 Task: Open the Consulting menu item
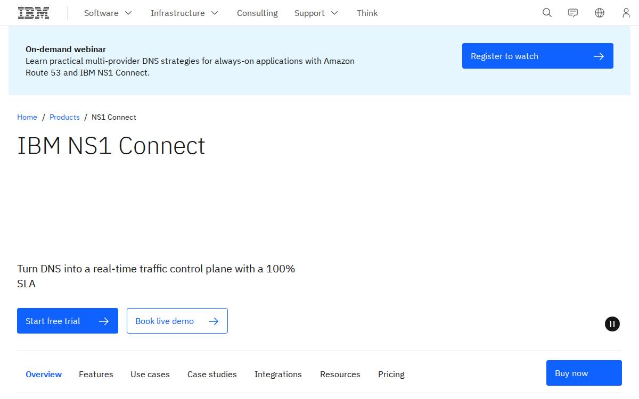click(257, 13)
